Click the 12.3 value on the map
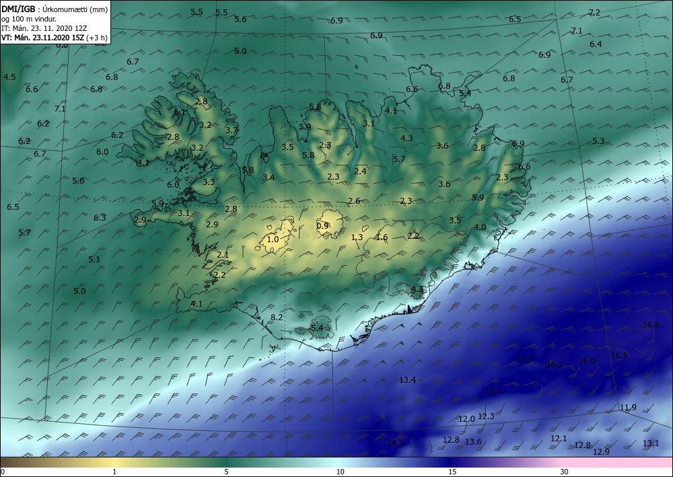Image resolution: width=673 pixels, height=477 pixels. click(x=486, y=416)
